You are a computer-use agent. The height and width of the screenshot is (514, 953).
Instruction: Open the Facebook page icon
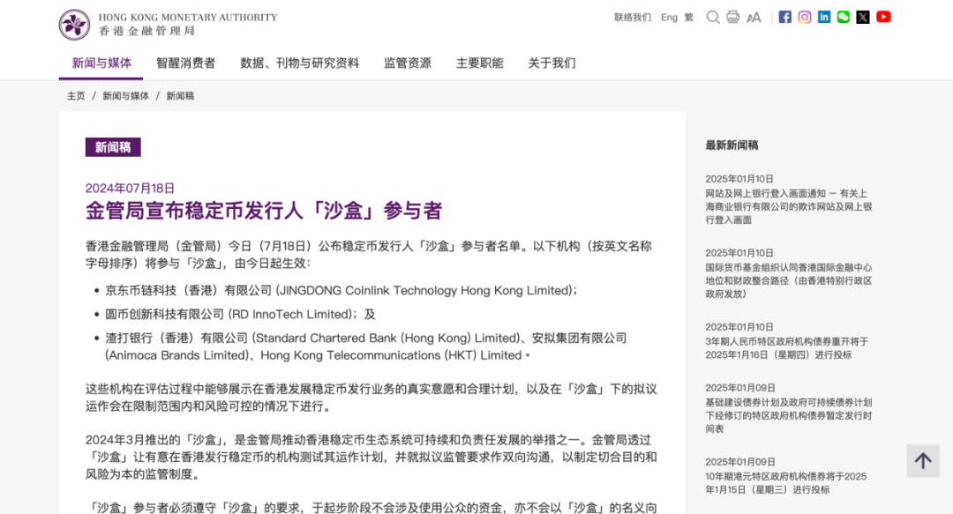pyautogui.click(x=784, y=17)
